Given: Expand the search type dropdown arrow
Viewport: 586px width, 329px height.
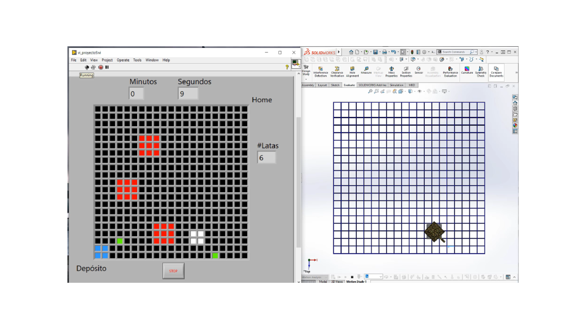Looking at the screenshot, I should coord(476,52).
